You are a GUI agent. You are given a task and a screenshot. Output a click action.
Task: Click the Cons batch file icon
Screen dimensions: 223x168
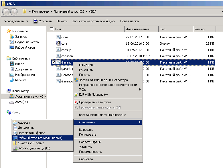click(x=58, y=37)
